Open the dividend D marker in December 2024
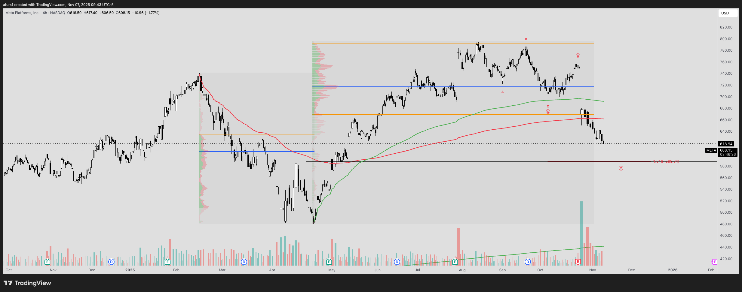The width and height of the screenshot is (742, 292). [x=111, y=262]
